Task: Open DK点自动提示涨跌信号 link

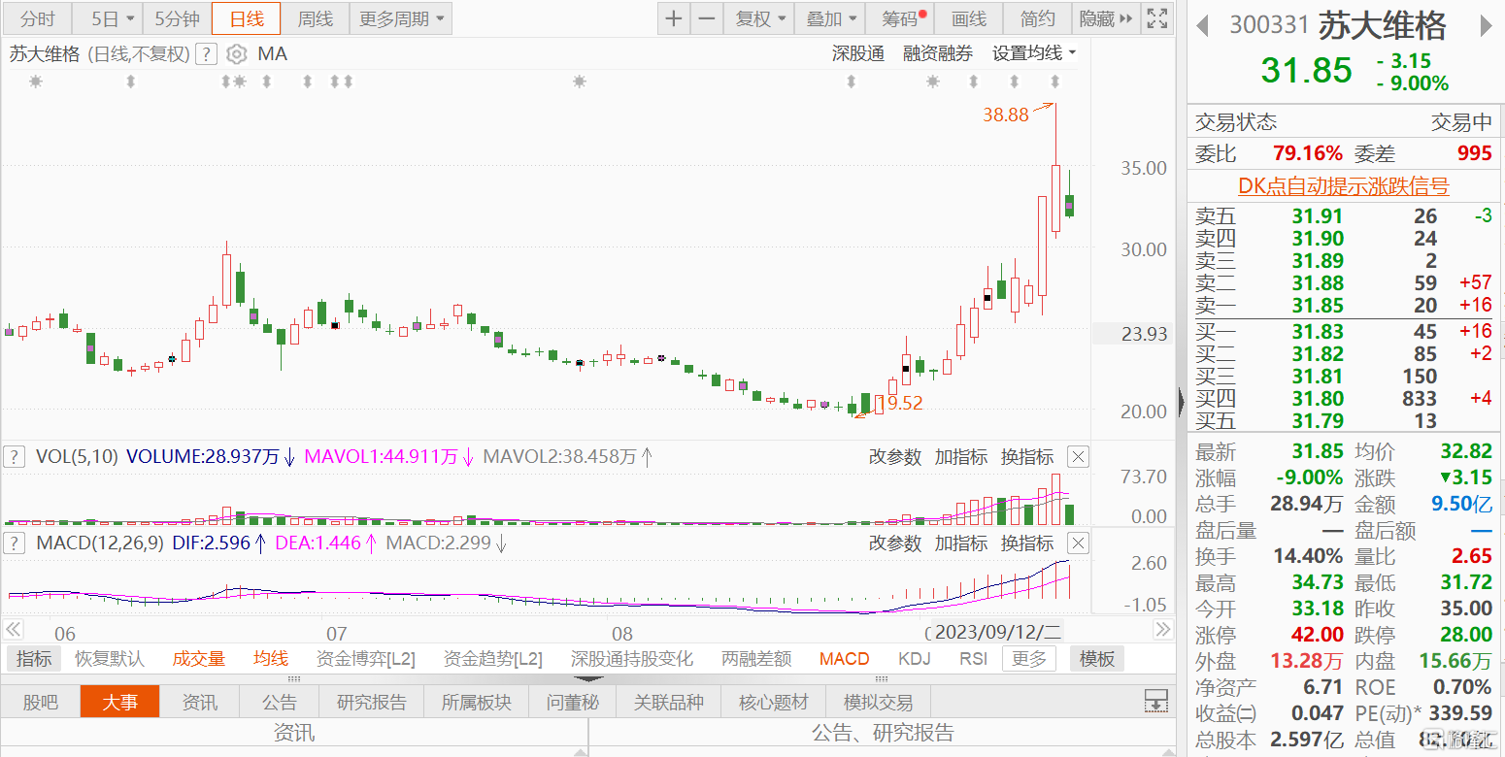Action: [1344, 186]
